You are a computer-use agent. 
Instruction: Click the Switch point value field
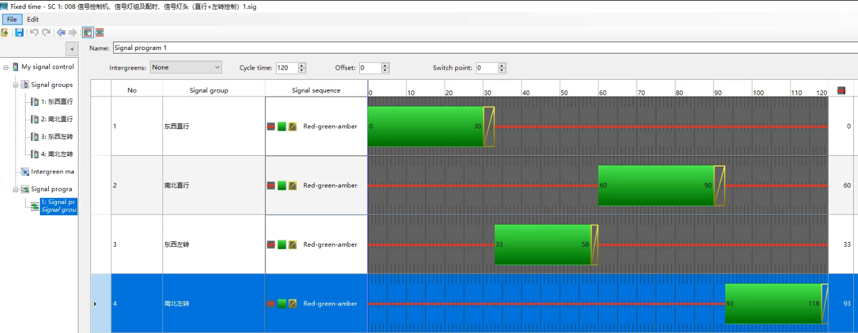click(x=487, y=68)
